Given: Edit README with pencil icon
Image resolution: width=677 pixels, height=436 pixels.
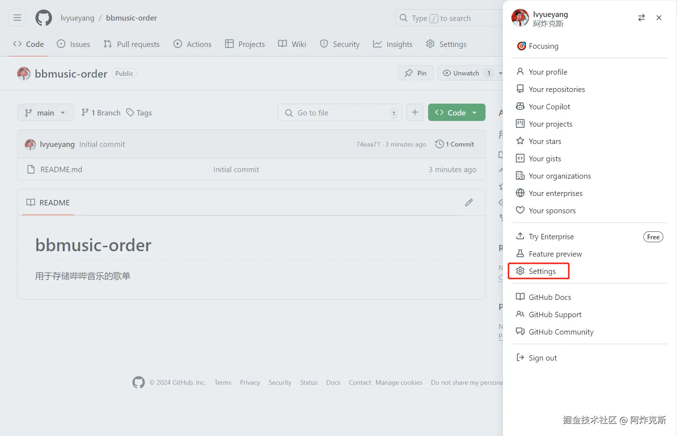Looking at the screenshot, I should 469,202.
